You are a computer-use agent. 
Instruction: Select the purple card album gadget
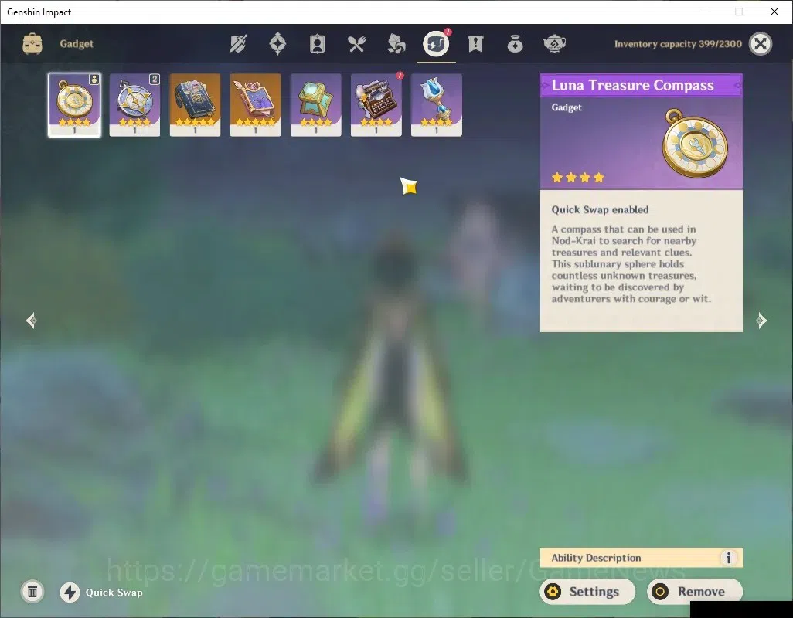[x=255, y=104]
